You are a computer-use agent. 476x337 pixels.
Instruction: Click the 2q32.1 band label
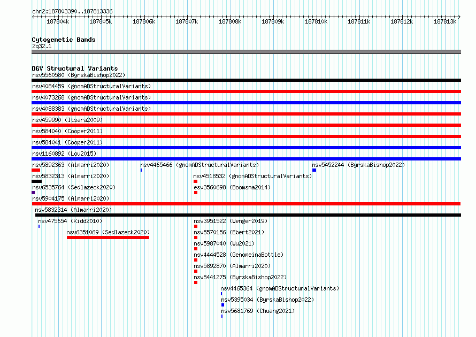(42, 46)
